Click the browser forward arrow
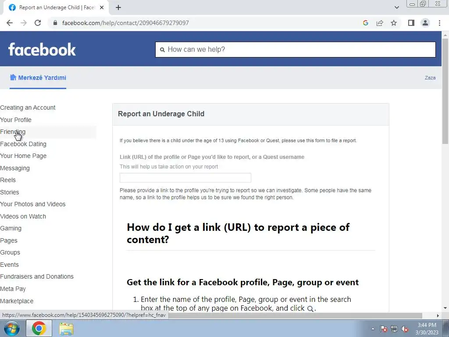 coord(24,23)
